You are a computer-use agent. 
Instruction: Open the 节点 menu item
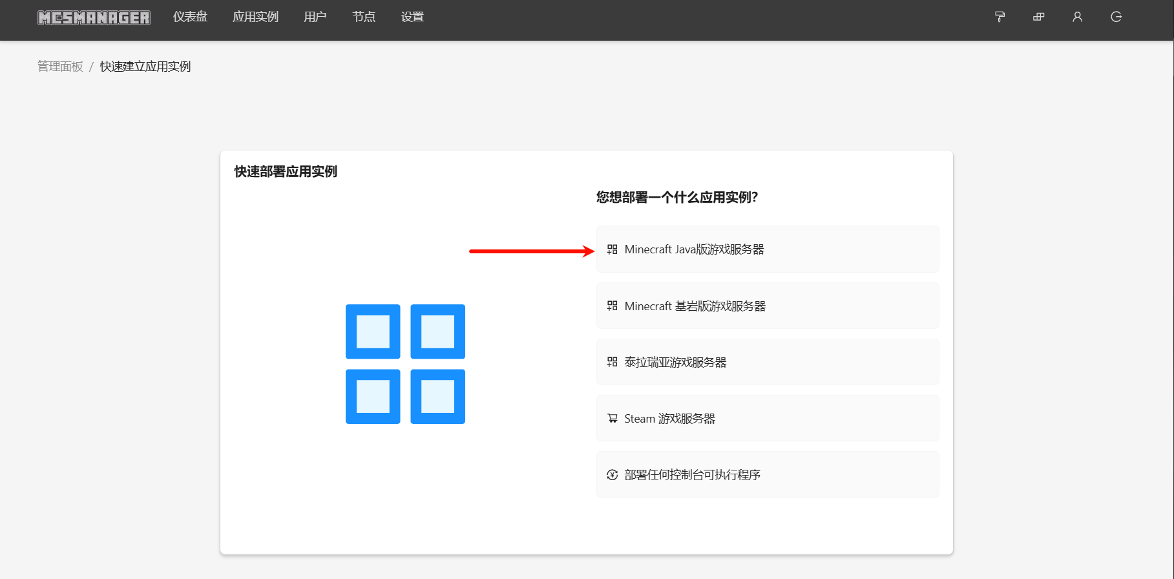pos(364,17)
